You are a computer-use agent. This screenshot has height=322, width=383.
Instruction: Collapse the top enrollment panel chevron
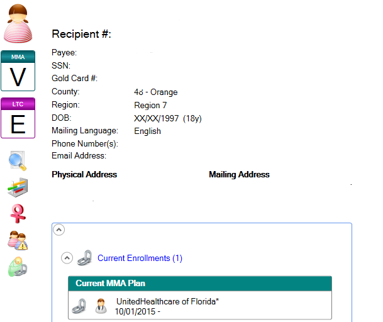coord(58,230)
